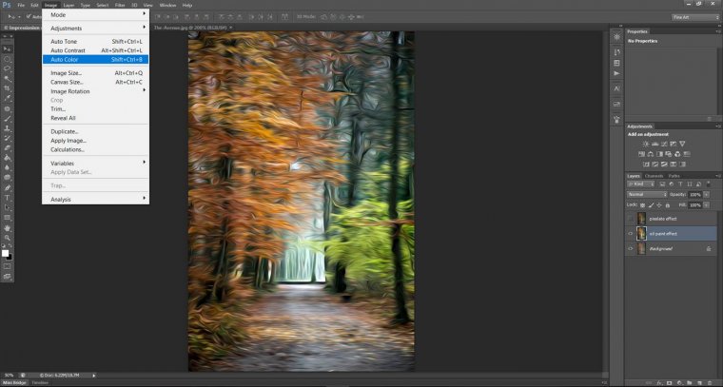Open the Filter menu

pos(120,5)
